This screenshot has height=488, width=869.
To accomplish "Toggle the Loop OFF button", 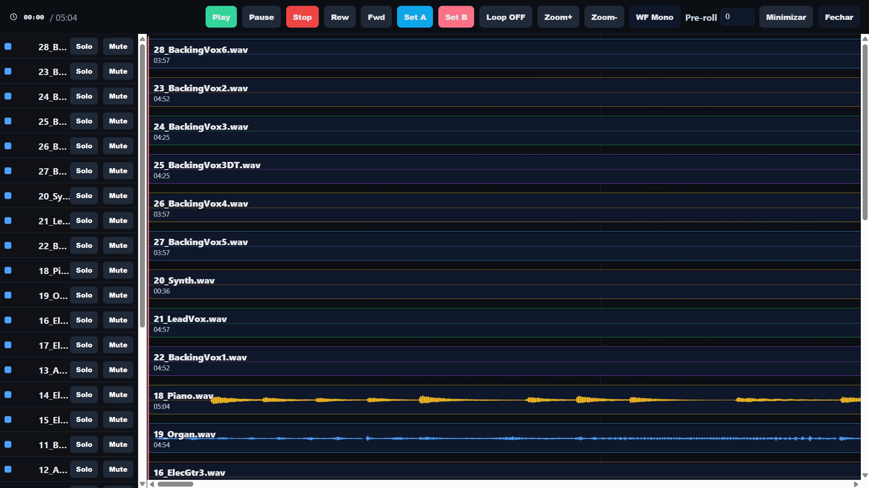I will tap(506, 17).
